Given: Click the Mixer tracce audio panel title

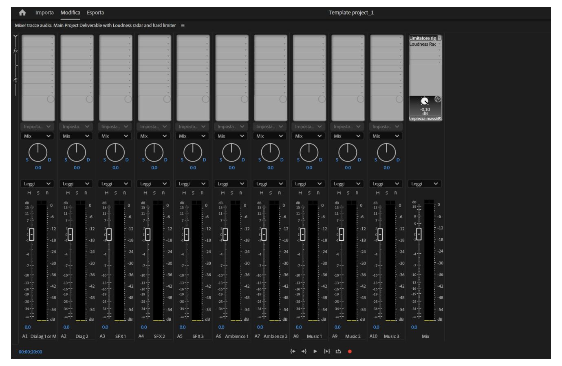Looking at the screenshot, I should pyautogui.click(x=95, y=25).
